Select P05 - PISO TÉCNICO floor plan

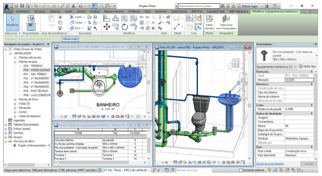[x=36, y=91]
